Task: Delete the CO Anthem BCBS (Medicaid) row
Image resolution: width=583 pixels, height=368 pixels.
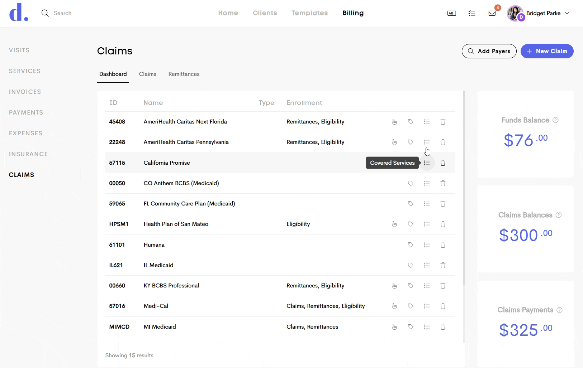Action: click(443, 183)
